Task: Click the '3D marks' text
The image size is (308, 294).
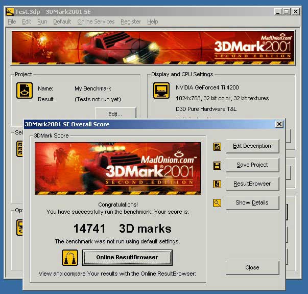Action: coord(145,229)
